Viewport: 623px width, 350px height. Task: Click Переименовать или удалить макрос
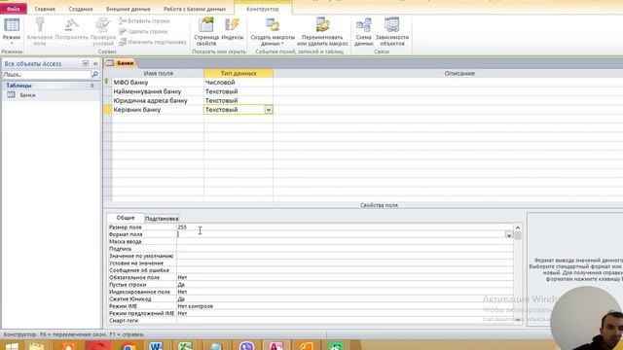322,31
